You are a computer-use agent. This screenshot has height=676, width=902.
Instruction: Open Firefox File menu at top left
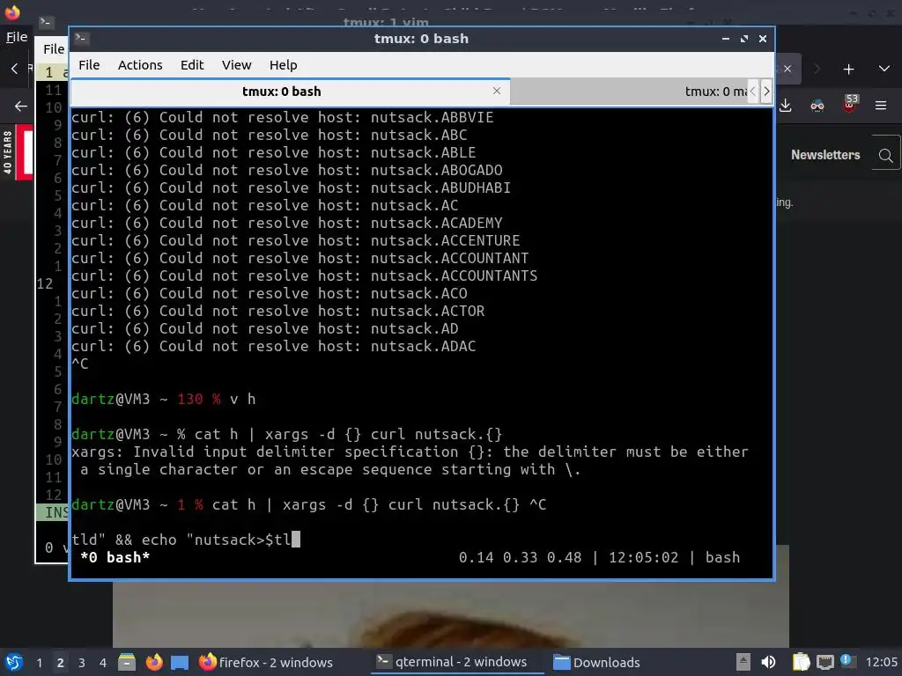[17, 37]
